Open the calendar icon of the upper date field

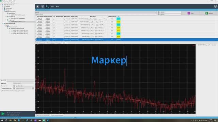tap(158, 12)
